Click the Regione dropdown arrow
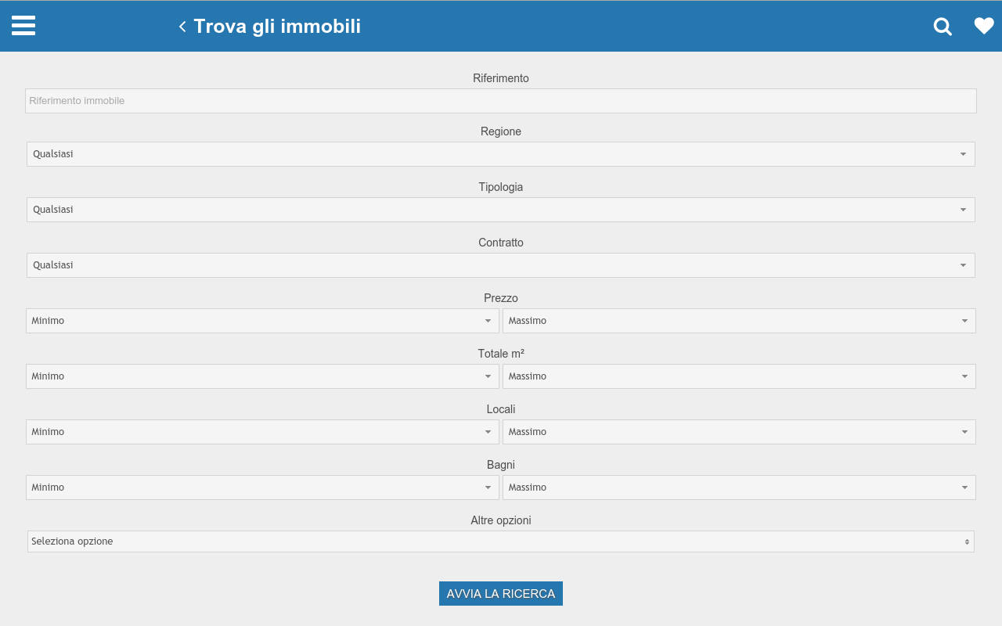1002x626 pixels. coord(963,154)
